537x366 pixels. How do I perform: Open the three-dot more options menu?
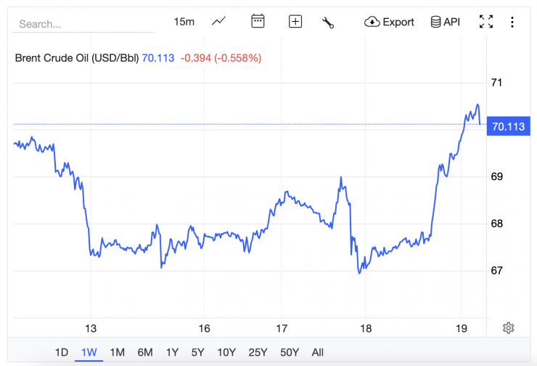click(x=512, y=22)
